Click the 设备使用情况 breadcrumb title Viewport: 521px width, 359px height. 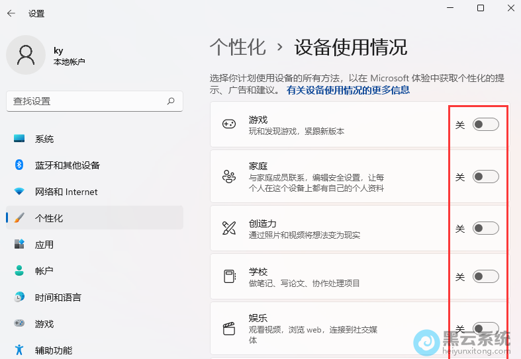(351, 47)
